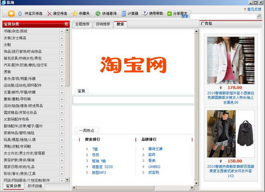Open favorites via the star icon

(74, 13)
